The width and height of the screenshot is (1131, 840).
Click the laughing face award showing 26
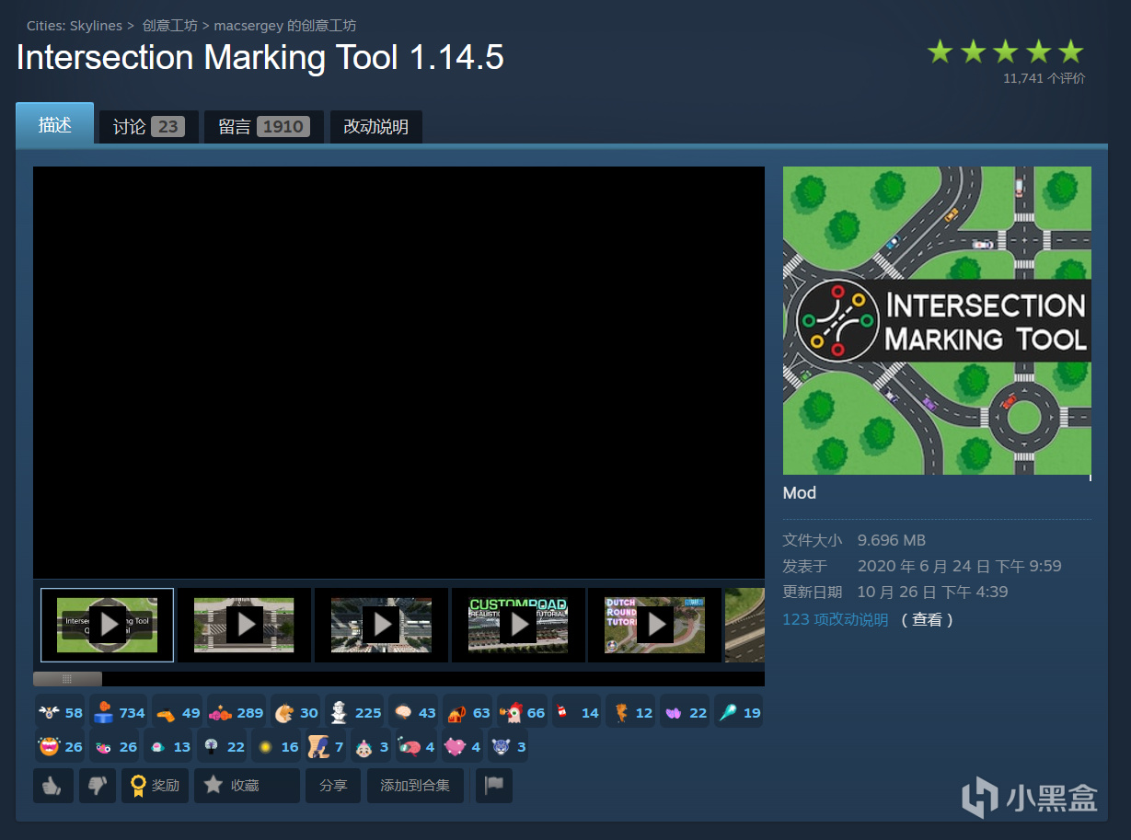61,746
